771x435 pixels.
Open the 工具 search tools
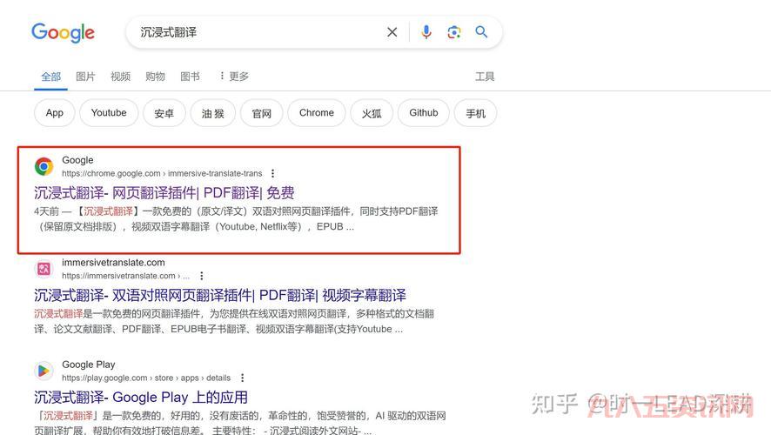pos(485,77)
